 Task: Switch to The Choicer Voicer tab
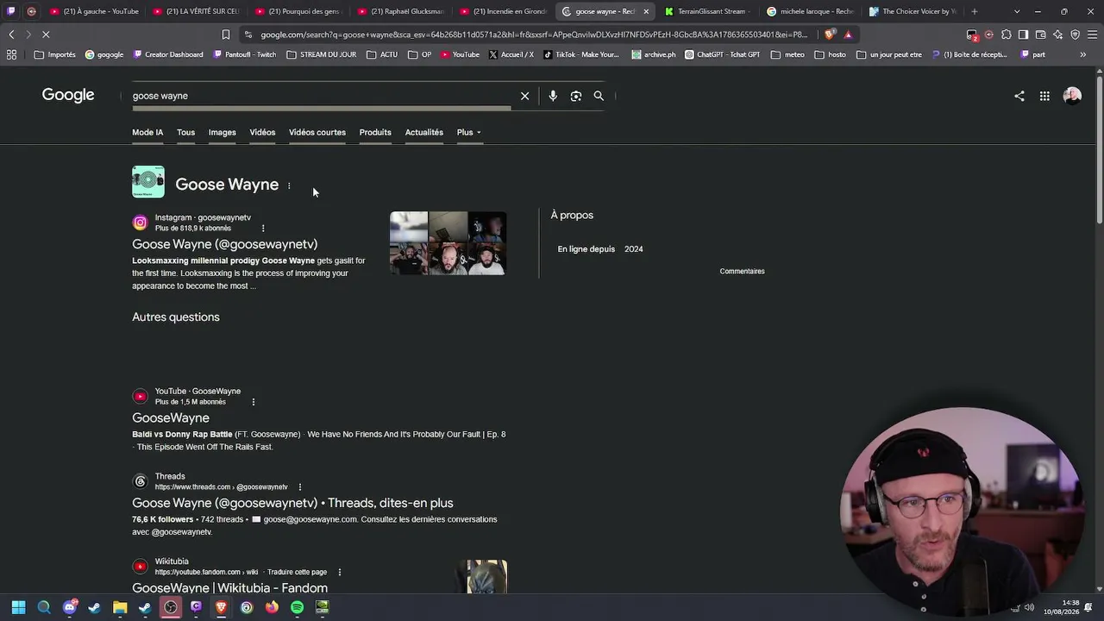[913, 11]
